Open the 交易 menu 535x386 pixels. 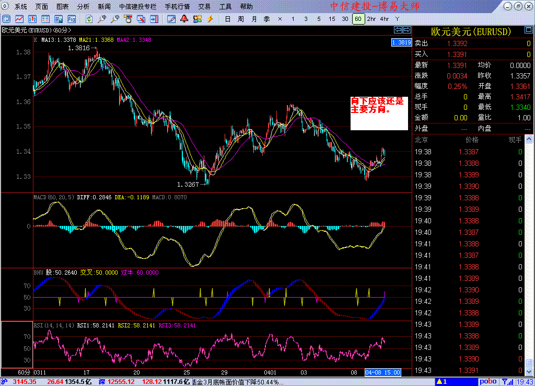[x=204, y=6]
